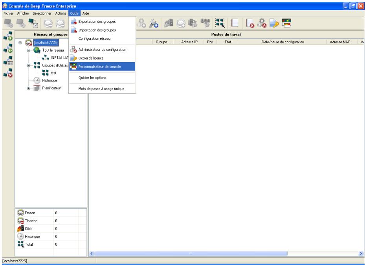The image size is (365, 265).
Task: Open configuration administrator from toolbar gears icon
Action: point(262,23)
